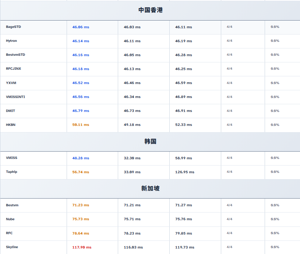Click the RFC provider name in 新加坡

(9, 233)
